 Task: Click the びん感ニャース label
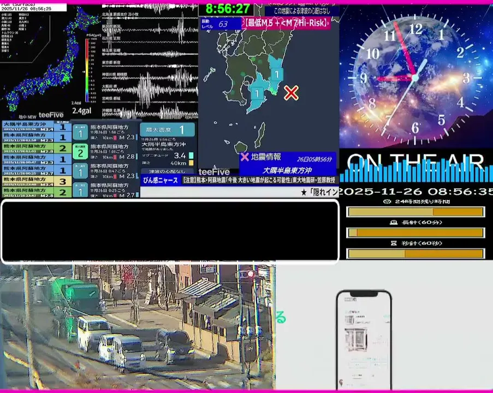(x=161, y=181)
